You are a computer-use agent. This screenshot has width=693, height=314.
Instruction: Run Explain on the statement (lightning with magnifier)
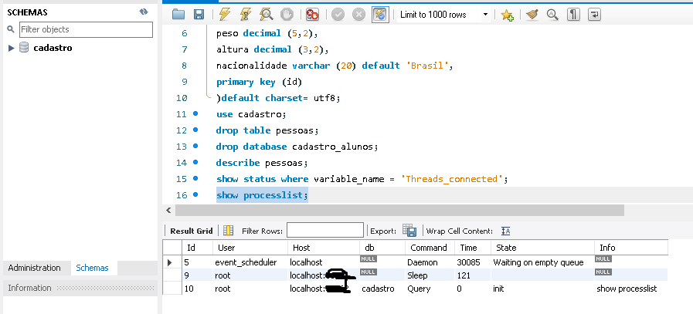click(266, 15)
